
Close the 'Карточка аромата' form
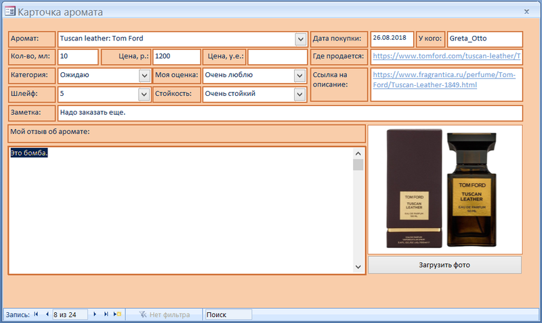(x=526, y=11)
